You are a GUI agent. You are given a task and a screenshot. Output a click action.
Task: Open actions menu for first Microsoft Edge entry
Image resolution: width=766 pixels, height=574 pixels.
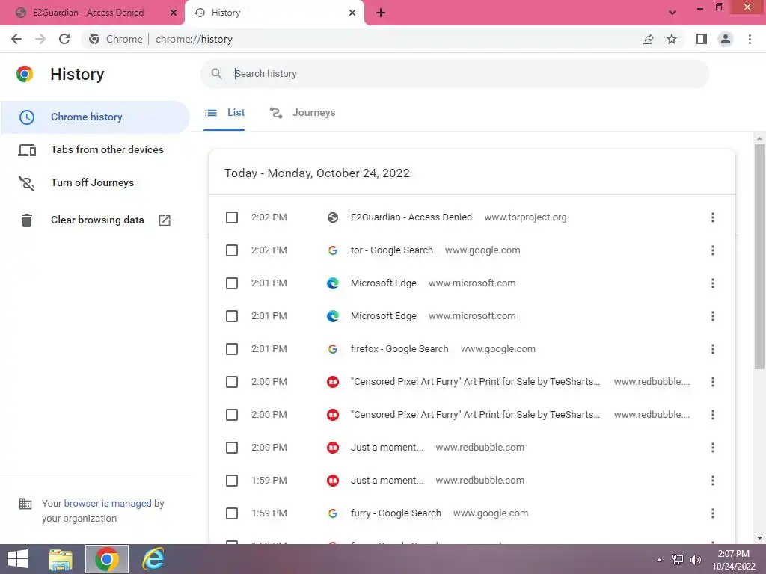(713, 283)
